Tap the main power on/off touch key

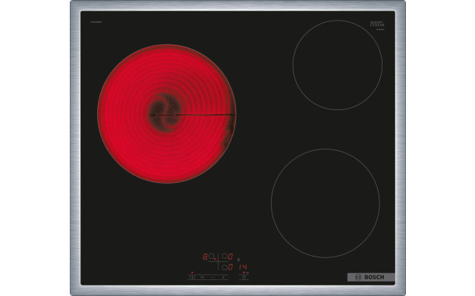(192, 277)
